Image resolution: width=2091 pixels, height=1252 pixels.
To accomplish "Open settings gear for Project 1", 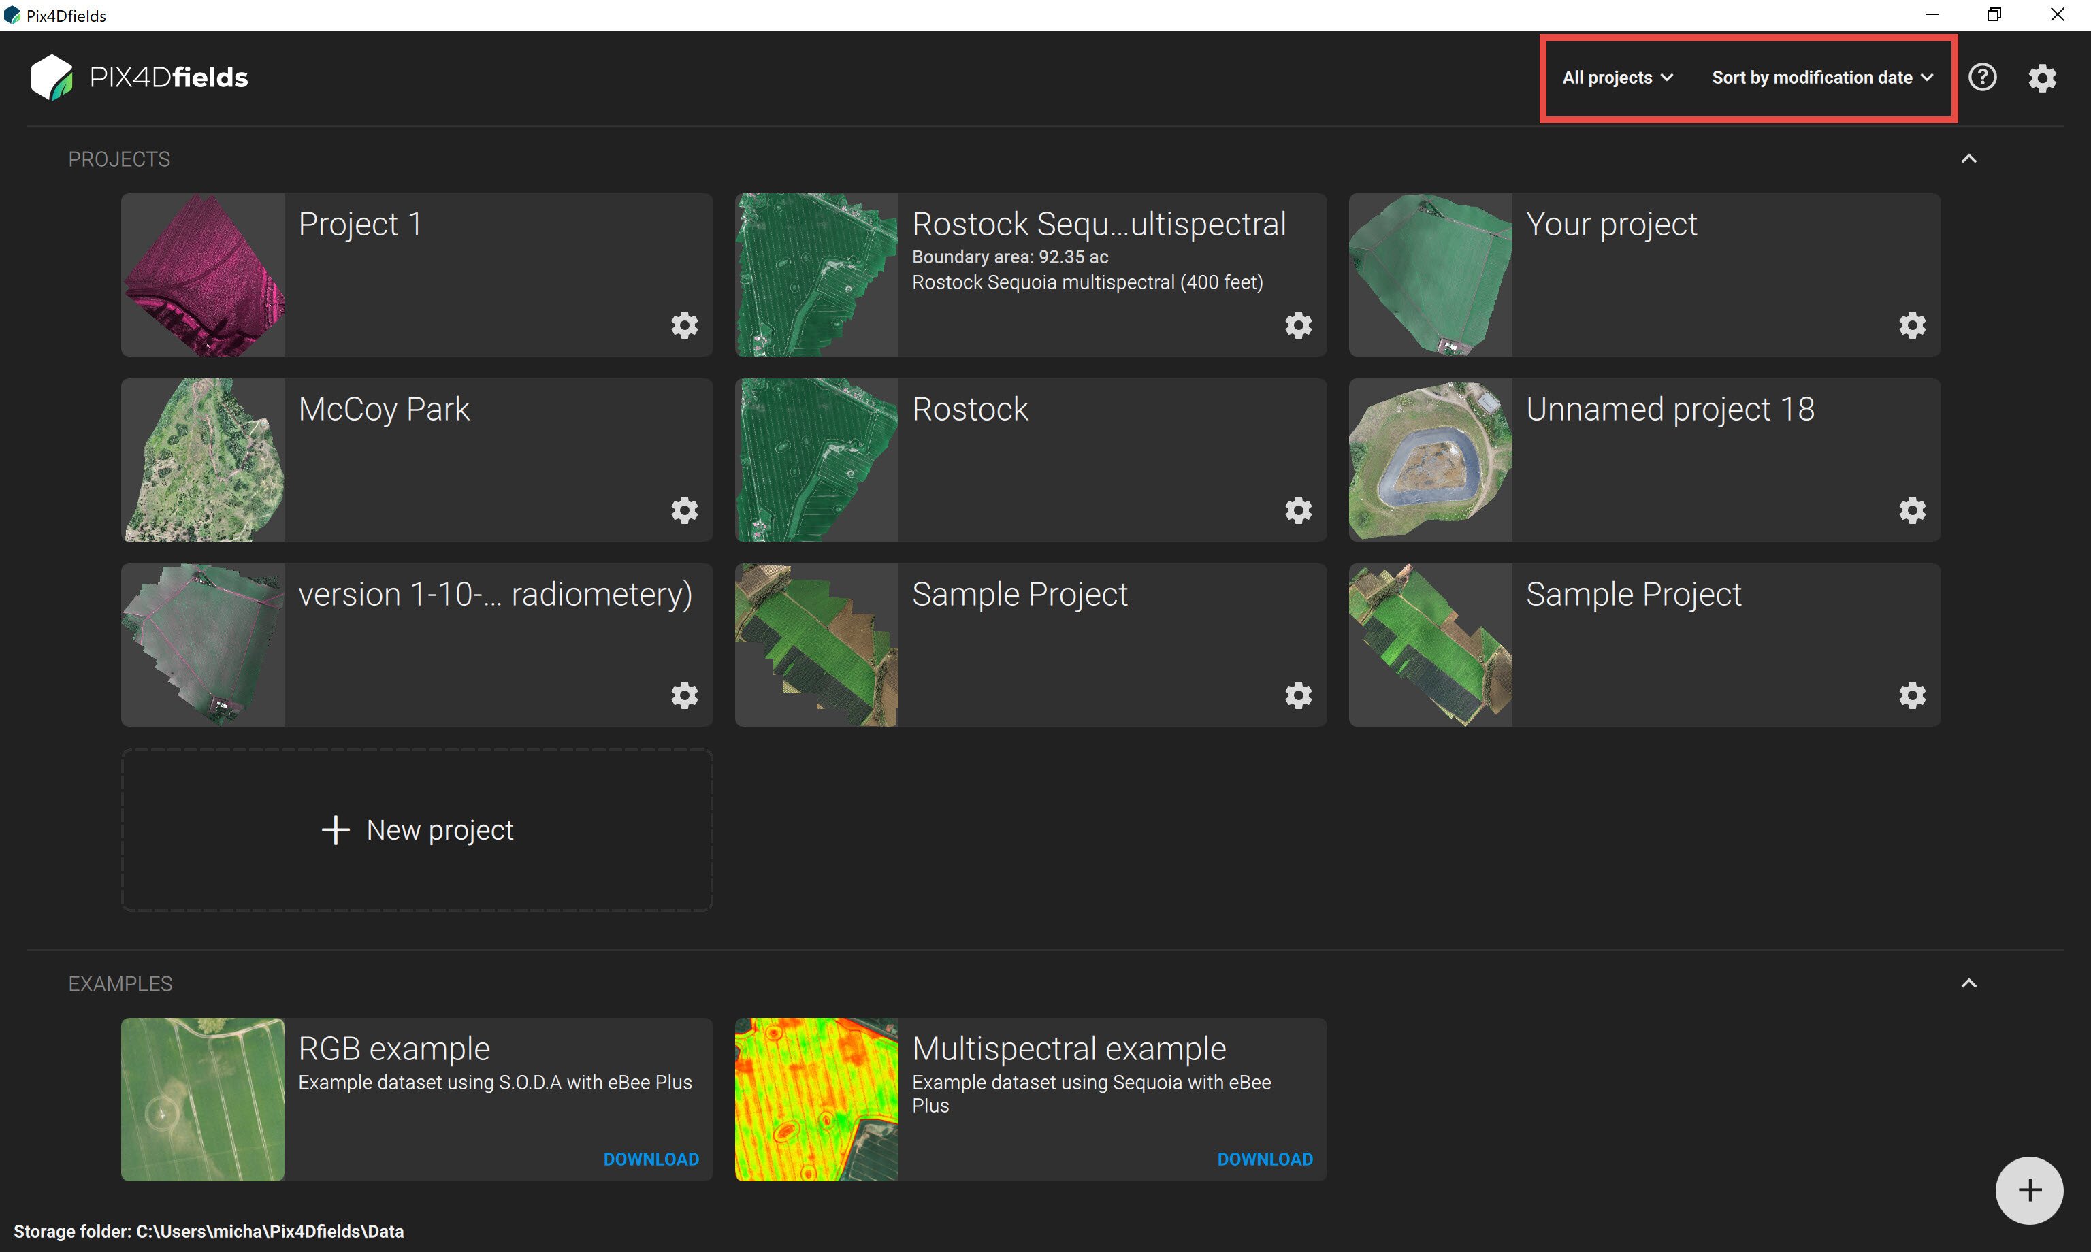I will tap(684, 325).
